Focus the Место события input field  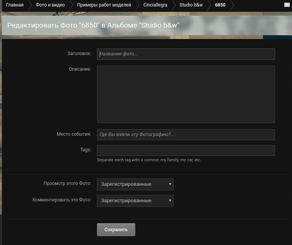pyautogui.click(x=186, y=135)
